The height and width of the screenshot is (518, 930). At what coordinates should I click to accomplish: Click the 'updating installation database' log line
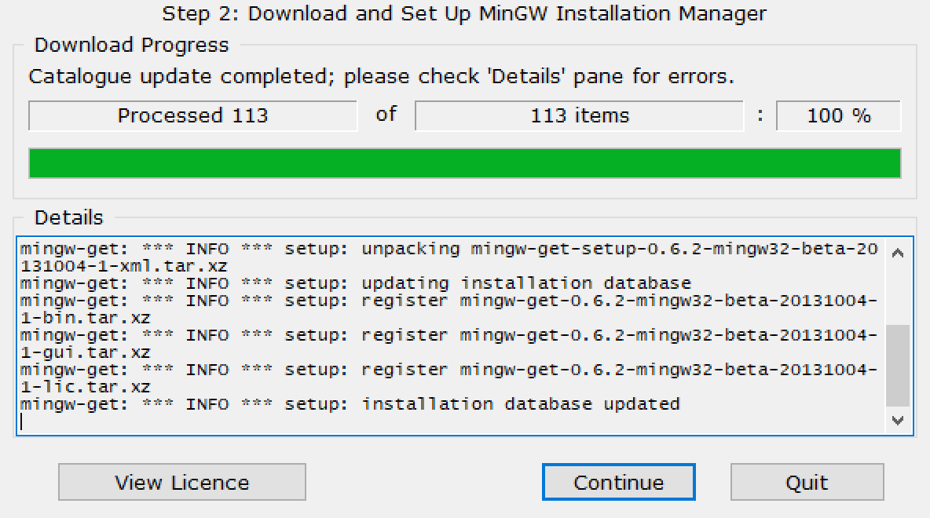point(356,283)
